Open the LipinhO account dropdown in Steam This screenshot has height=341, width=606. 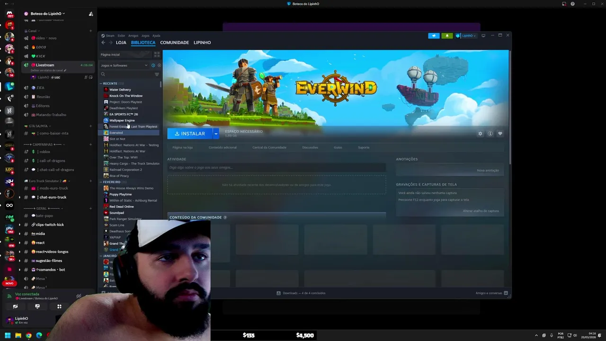(x=466, y=36)
